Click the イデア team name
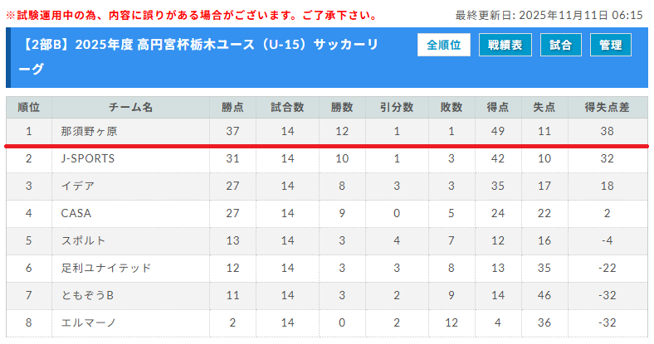The image size is (654, 344). (78, 186)
